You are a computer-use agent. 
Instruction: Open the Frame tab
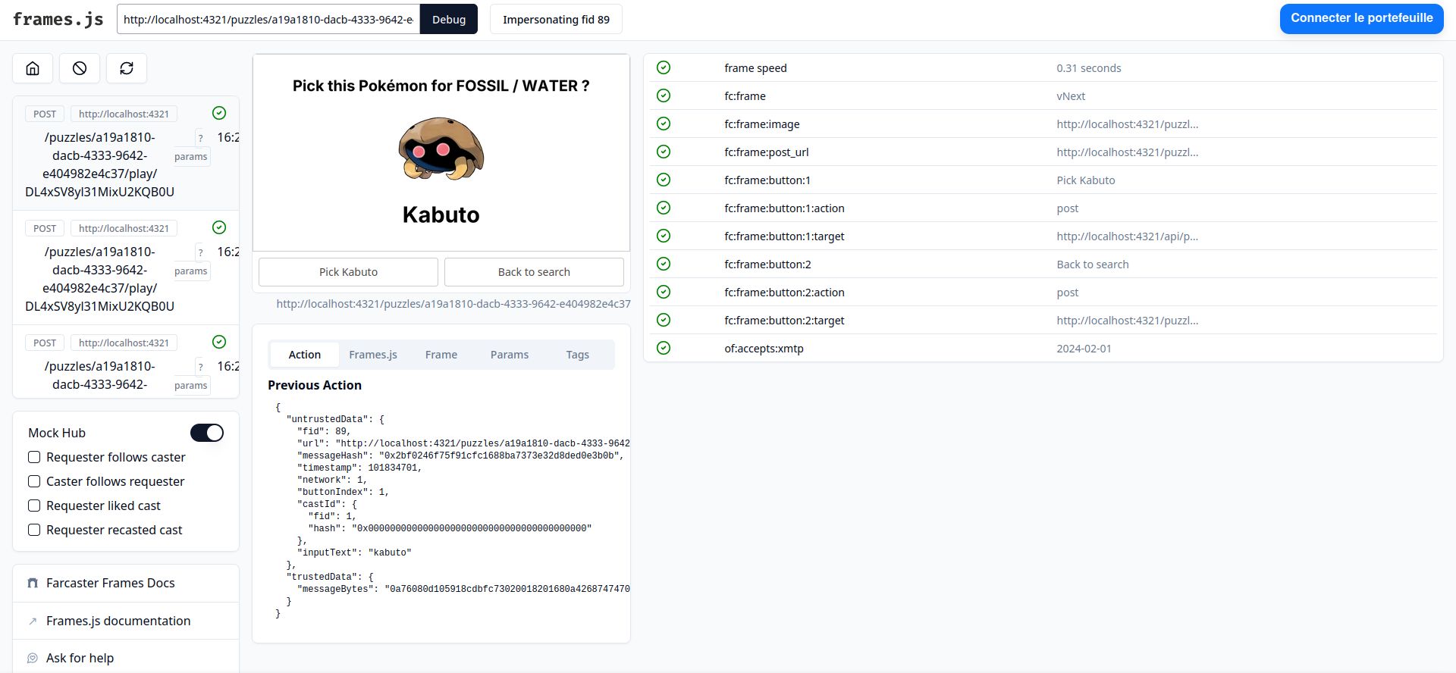[x=441, y=355]
